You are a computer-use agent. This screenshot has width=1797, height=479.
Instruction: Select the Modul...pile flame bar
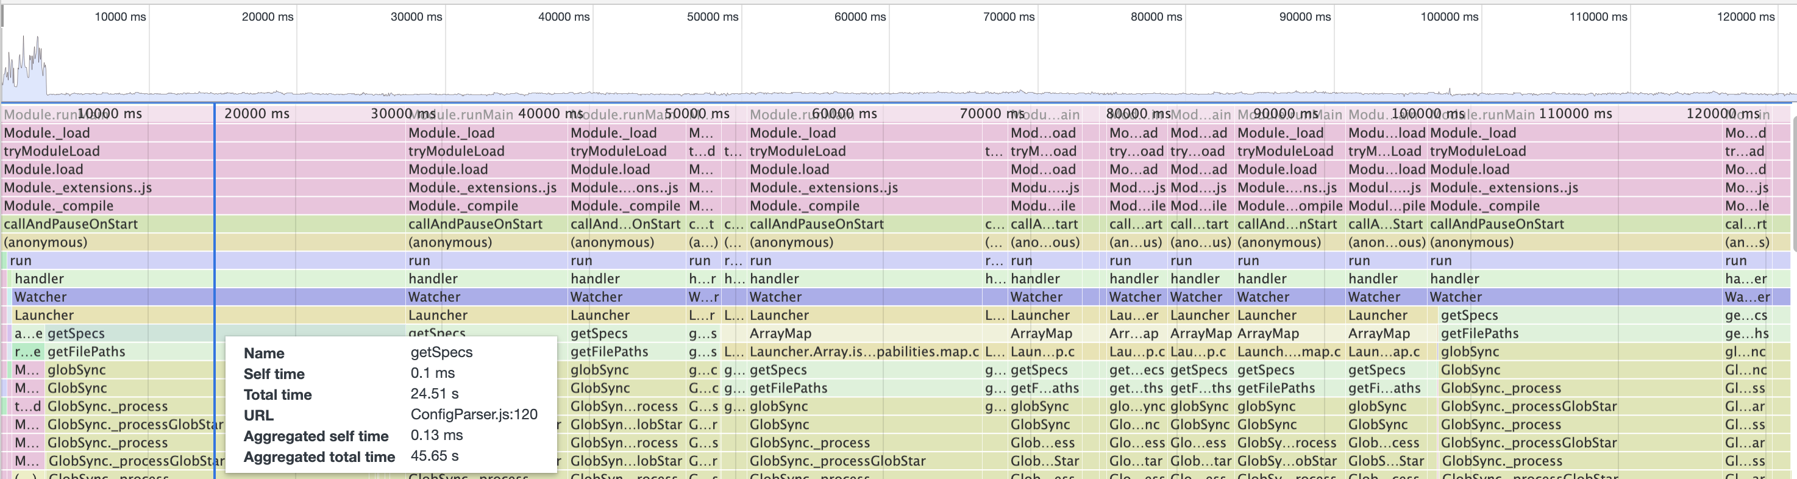[1386, 206]
